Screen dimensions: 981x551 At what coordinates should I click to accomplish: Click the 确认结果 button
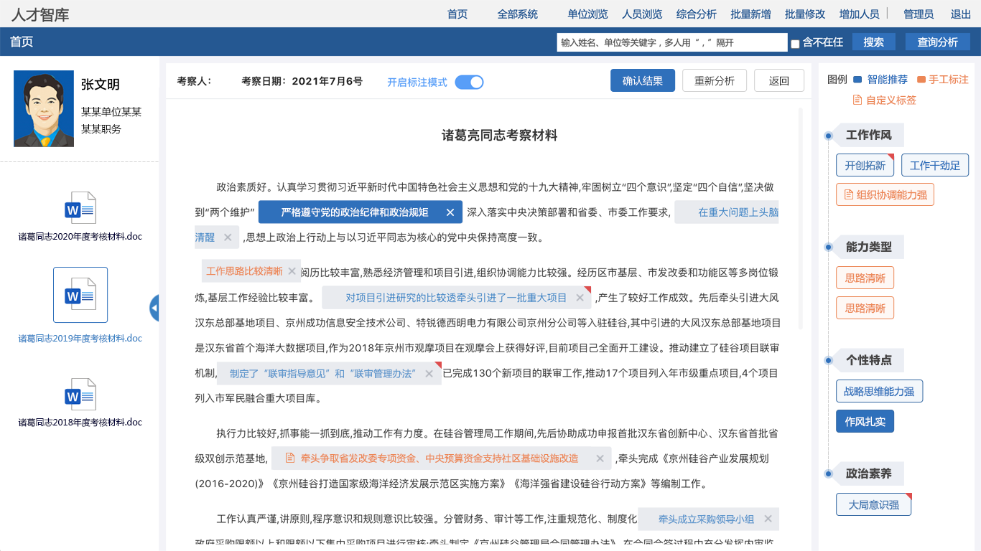[643, 80]
